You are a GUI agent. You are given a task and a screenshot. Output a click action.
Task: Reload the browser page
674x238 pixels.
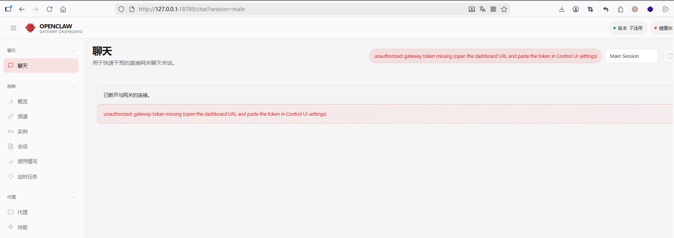49,9
